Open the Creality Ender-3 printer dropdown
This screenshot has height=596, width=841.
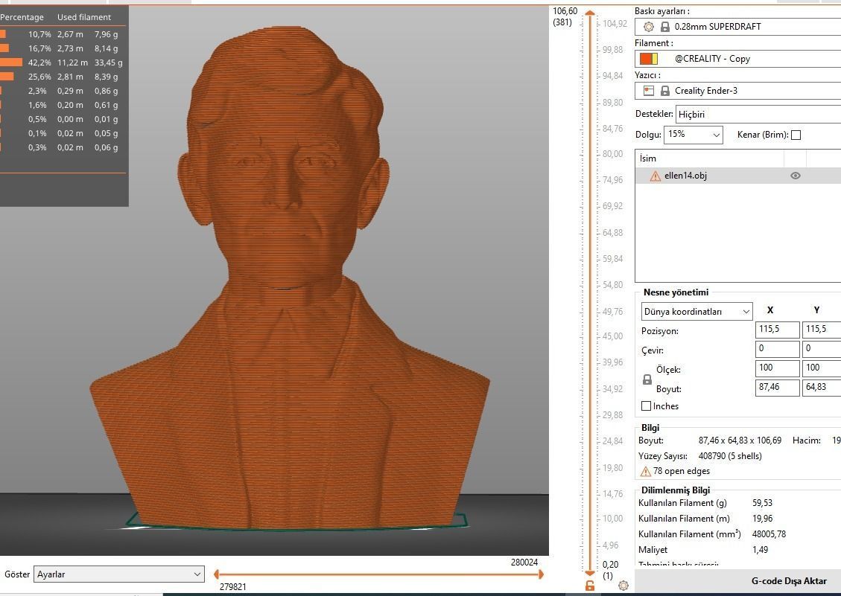pyautogui.click(x=737, y=91)
